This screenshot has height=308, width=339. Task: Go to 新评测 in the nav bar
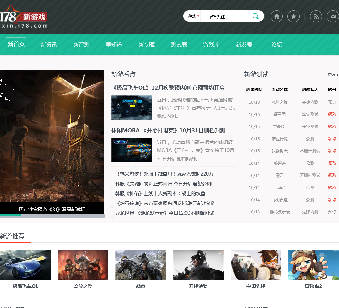click(x=81, y=44)
